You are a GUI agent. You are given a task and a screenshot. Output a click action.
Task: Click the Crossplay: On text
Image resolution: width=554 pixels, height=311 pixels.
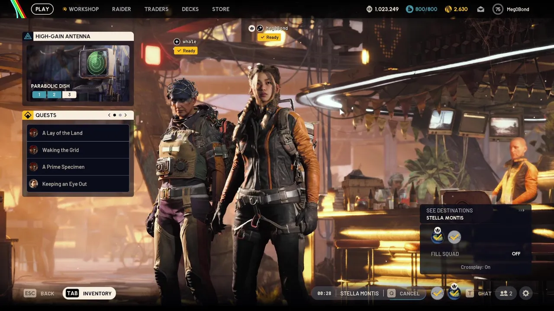[x=475, y=267]
